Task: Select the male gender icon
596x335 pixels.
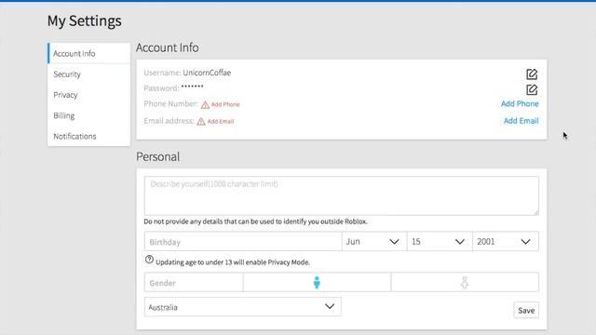Action: point(317,283)
